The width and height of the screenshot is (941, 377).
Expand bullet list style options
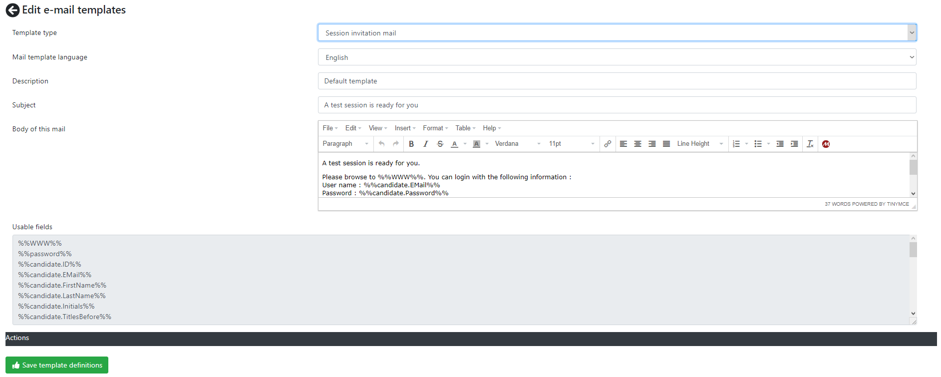click(x=768, y=144)
